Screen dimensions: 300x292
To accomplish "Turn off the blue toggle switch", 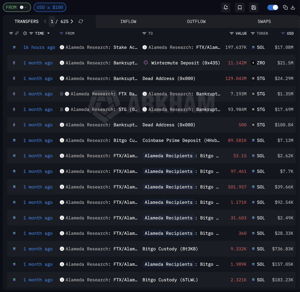I will pos(273,7).
